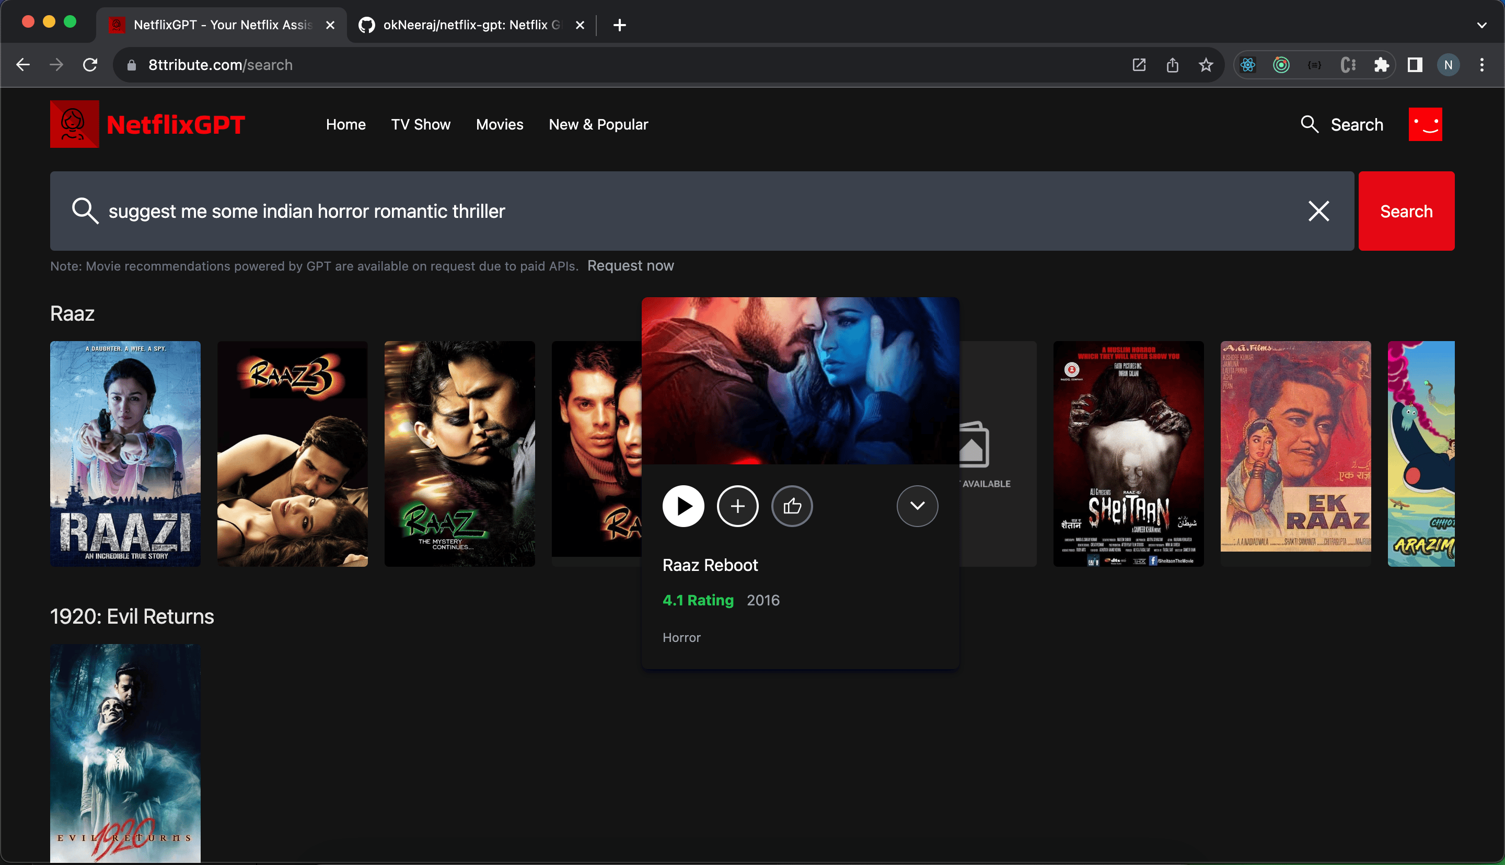The height and width of the screenshot is (865, 1505).
Task: Clear the search query with X icon
Action: pos(1318,211)
